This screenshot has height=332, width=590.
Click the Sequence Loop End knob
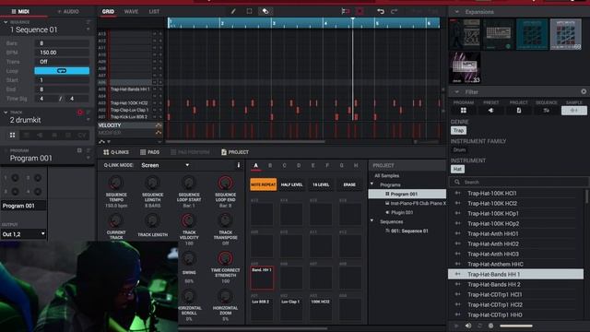225,184
